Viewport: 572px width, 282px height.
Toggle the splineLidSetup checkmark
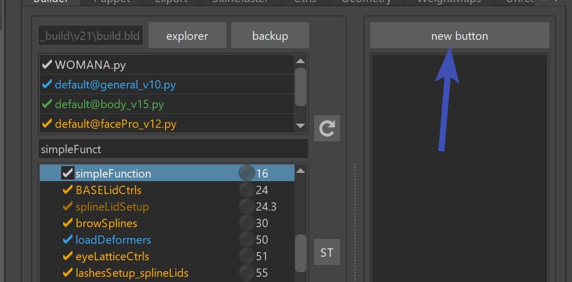click(67, 206)
